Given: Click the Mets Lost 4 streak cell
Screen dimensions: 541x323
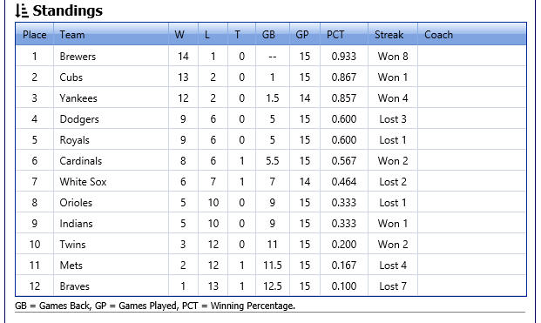Looking at the screenshot, I should 393,265.
